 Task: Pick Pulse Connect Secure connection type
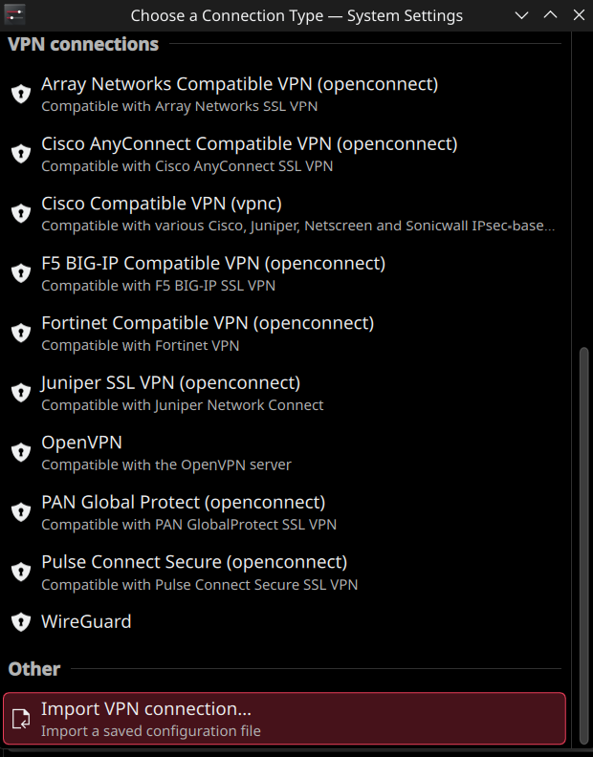[x=194, y=562]
